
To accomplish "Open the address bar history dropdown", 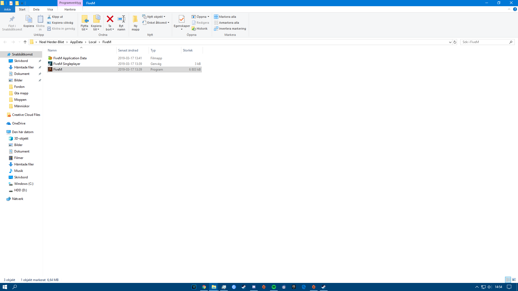I will click(450, 42).
